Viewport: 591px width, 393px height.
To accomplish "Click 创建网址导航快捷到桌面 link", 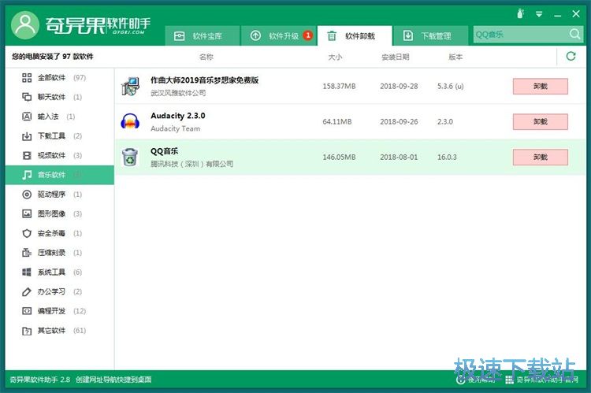I will pyautogui.click(x=113, y=380).
